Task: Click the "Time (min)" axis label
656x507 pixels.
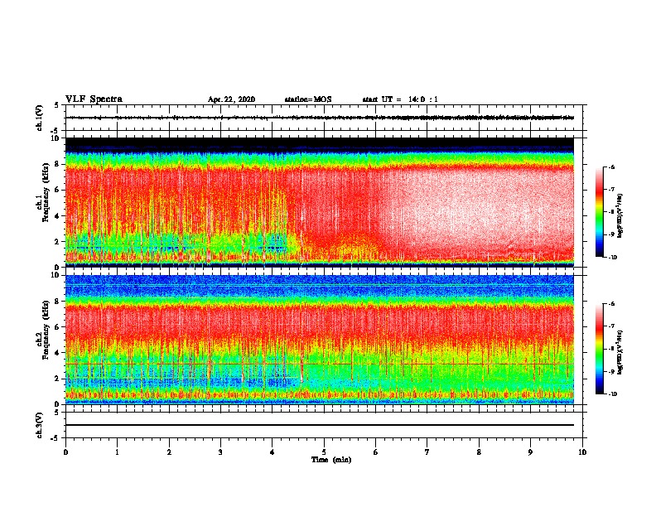Action: pyautogui.click(x=331, y=460)
